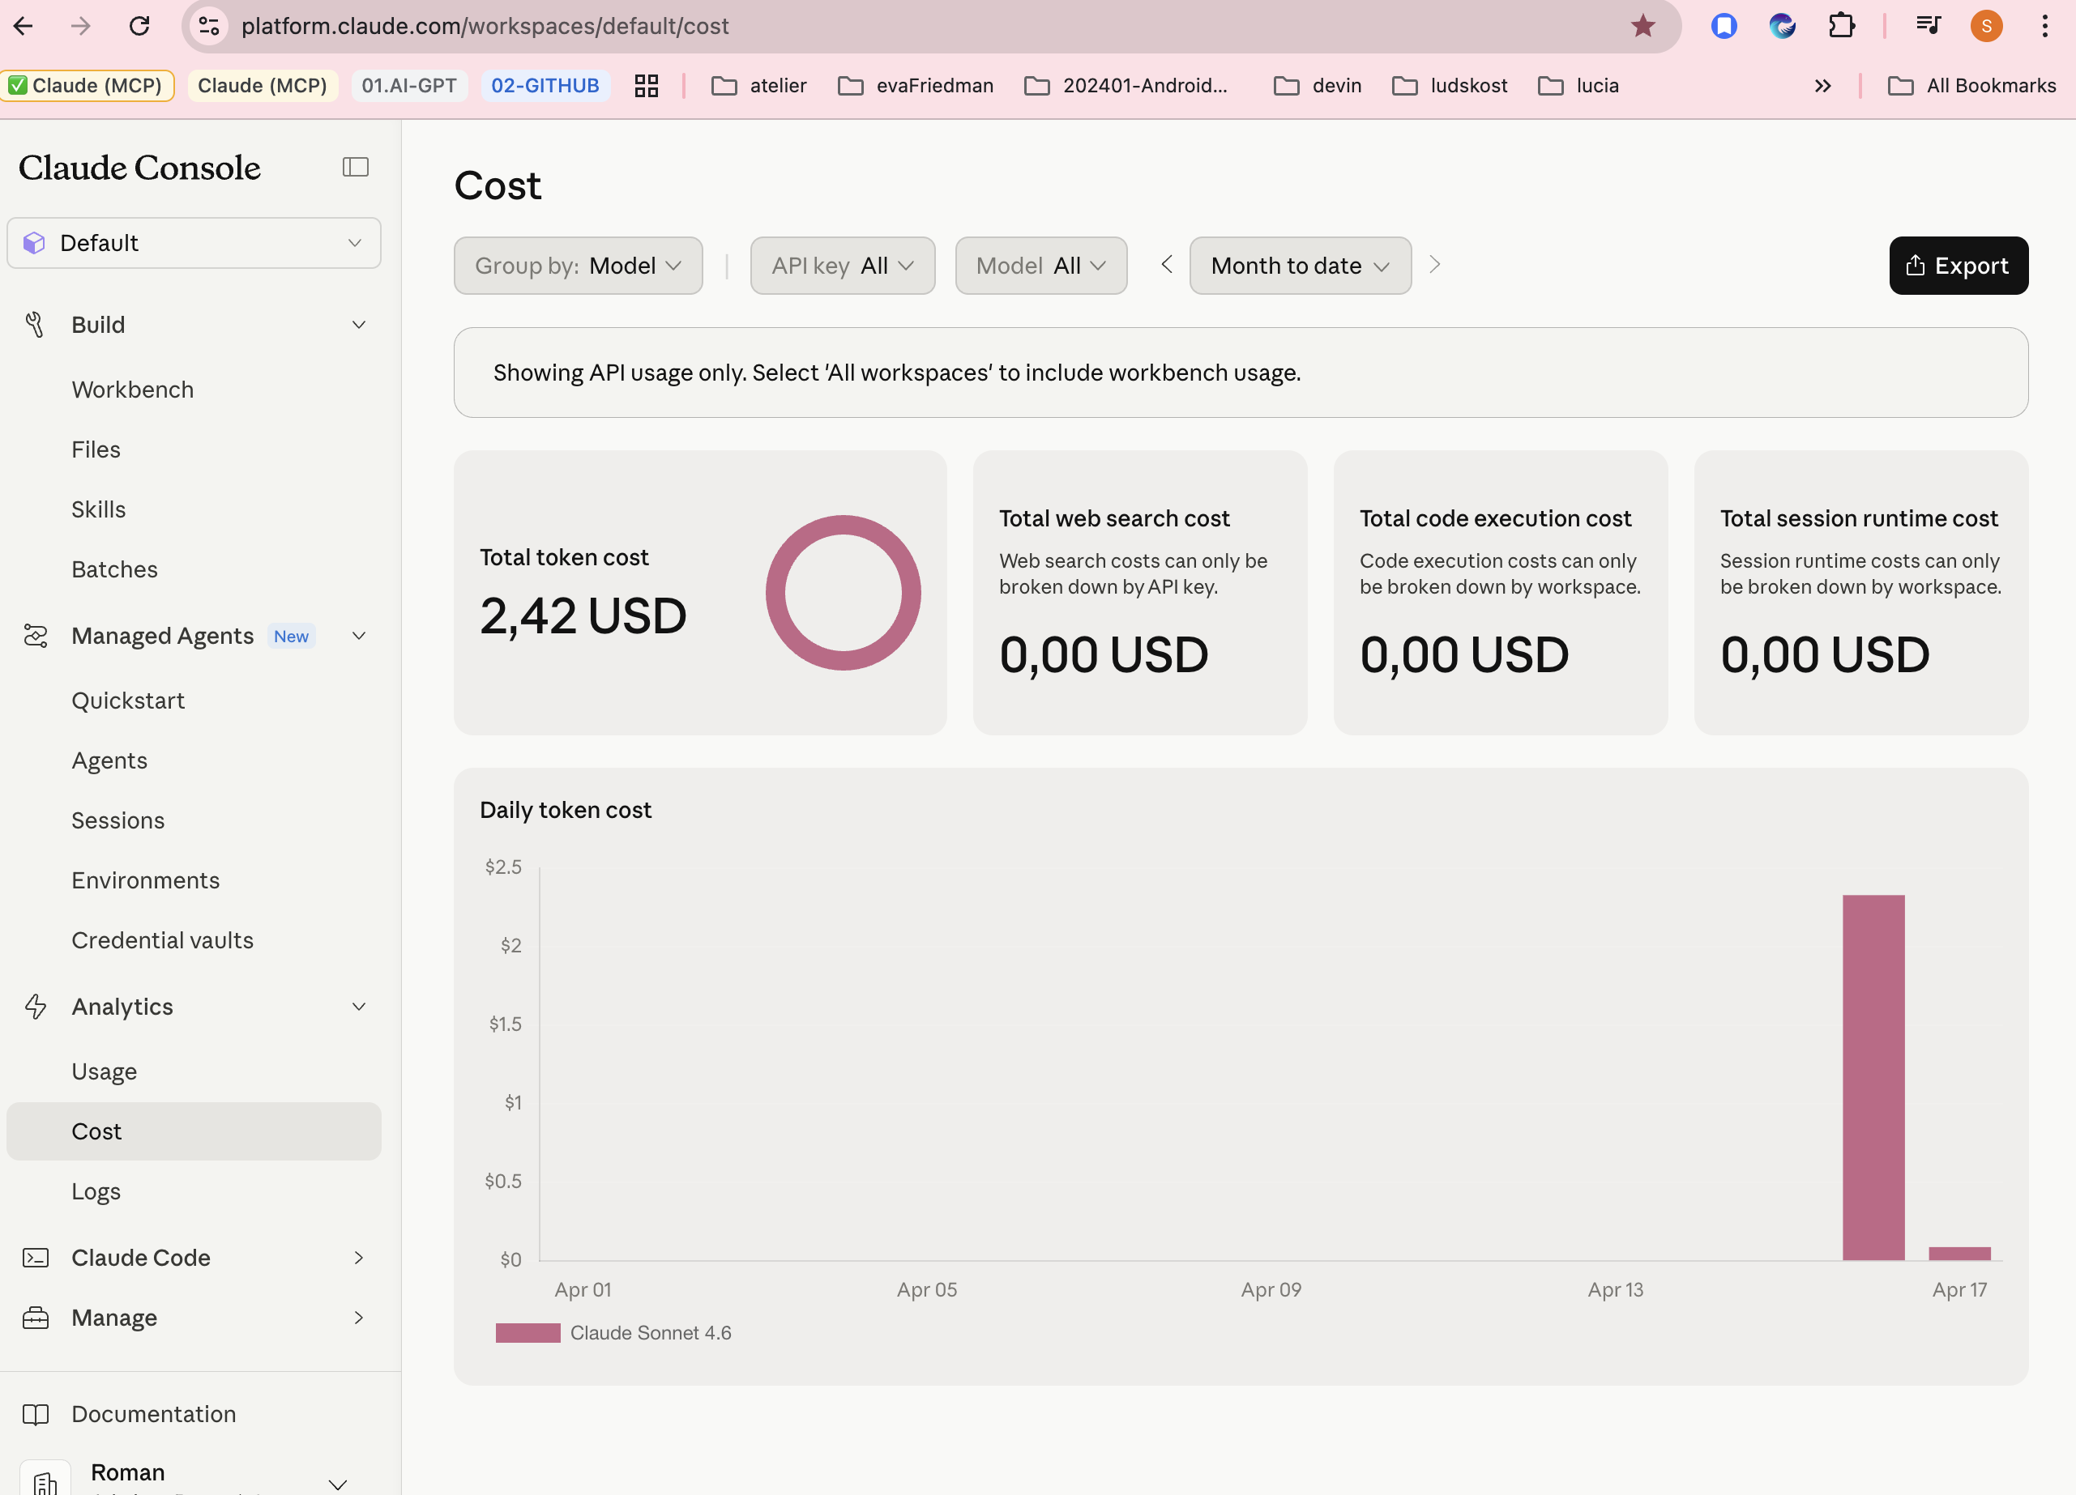View site information icon in address bar

pos(210,26)
